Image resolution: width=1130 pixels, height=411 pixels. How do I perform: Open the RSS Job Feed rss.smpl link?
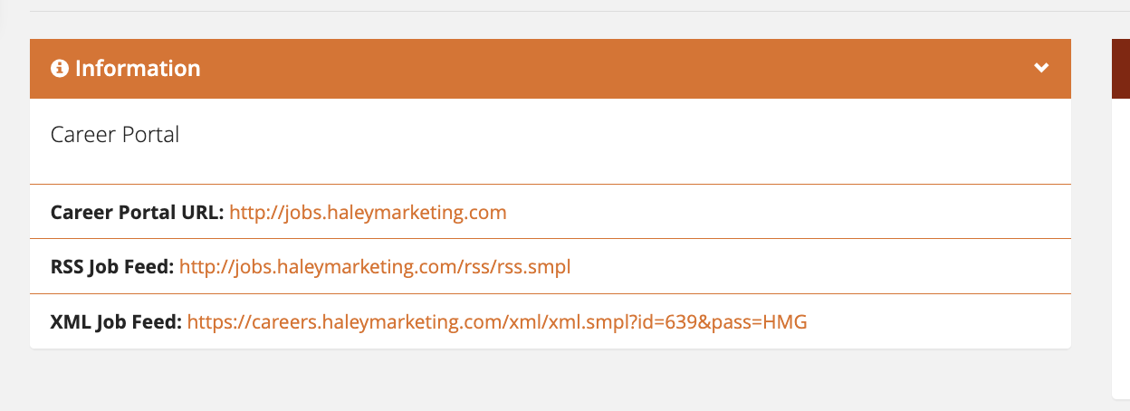click(x=375, y=267)
